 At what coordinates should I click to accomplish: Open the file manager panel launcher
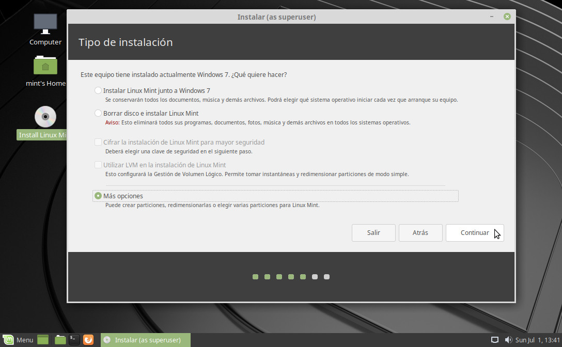[x=60, y=340]
